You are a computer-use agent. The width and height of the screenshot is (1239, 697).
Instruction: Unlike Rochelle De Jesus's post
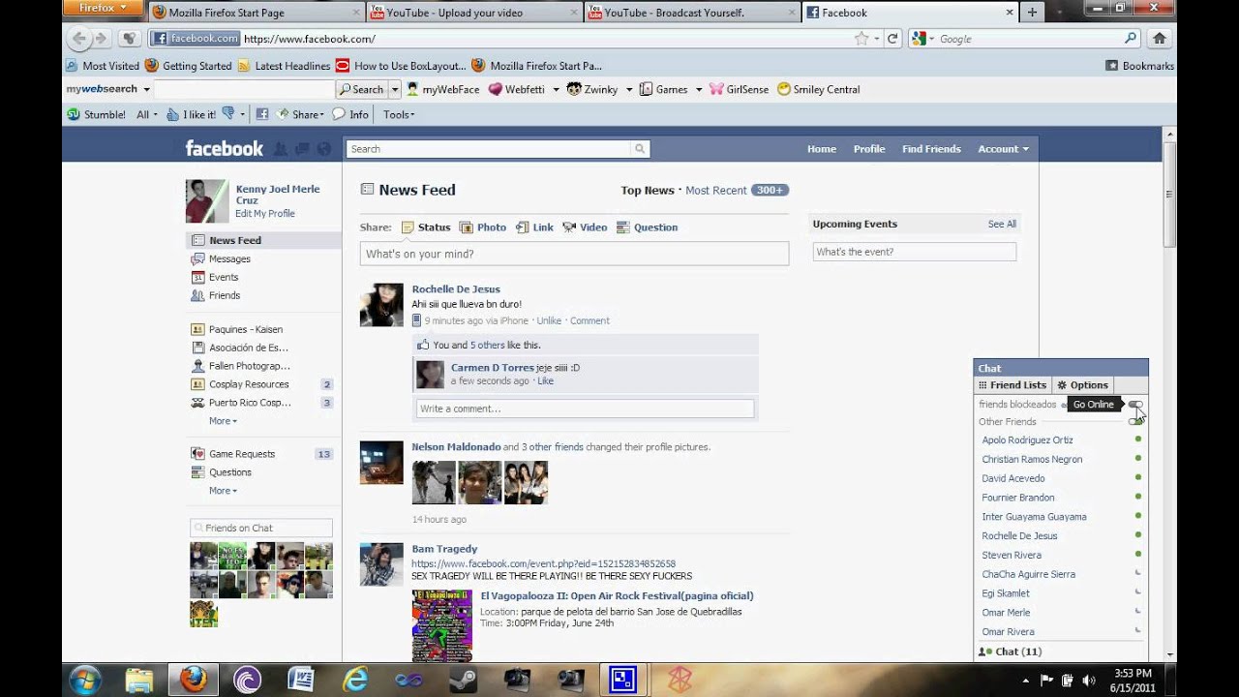(x=549, y=320)
